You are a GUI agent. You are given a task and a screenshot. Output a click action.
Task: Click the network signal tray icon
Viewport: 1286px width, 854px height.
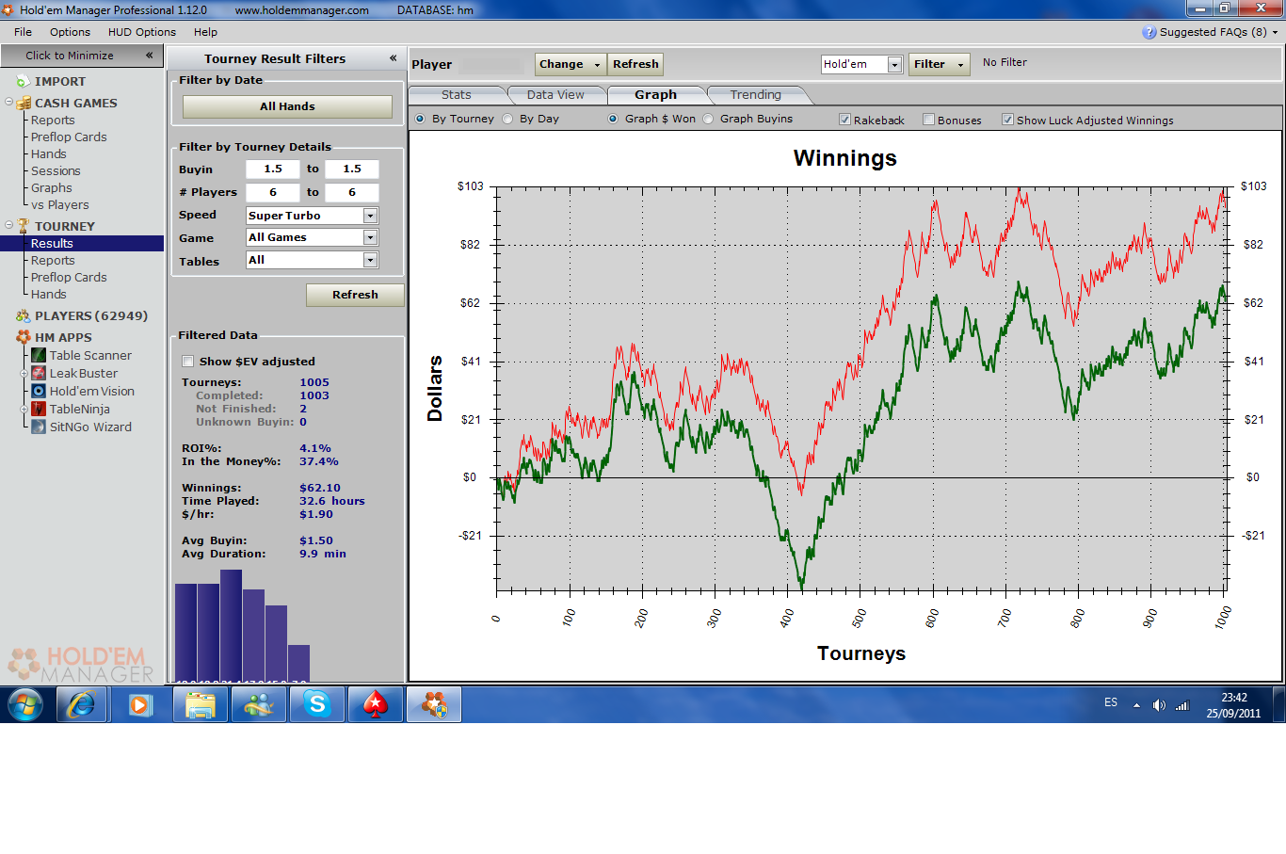coord(1182,705)
